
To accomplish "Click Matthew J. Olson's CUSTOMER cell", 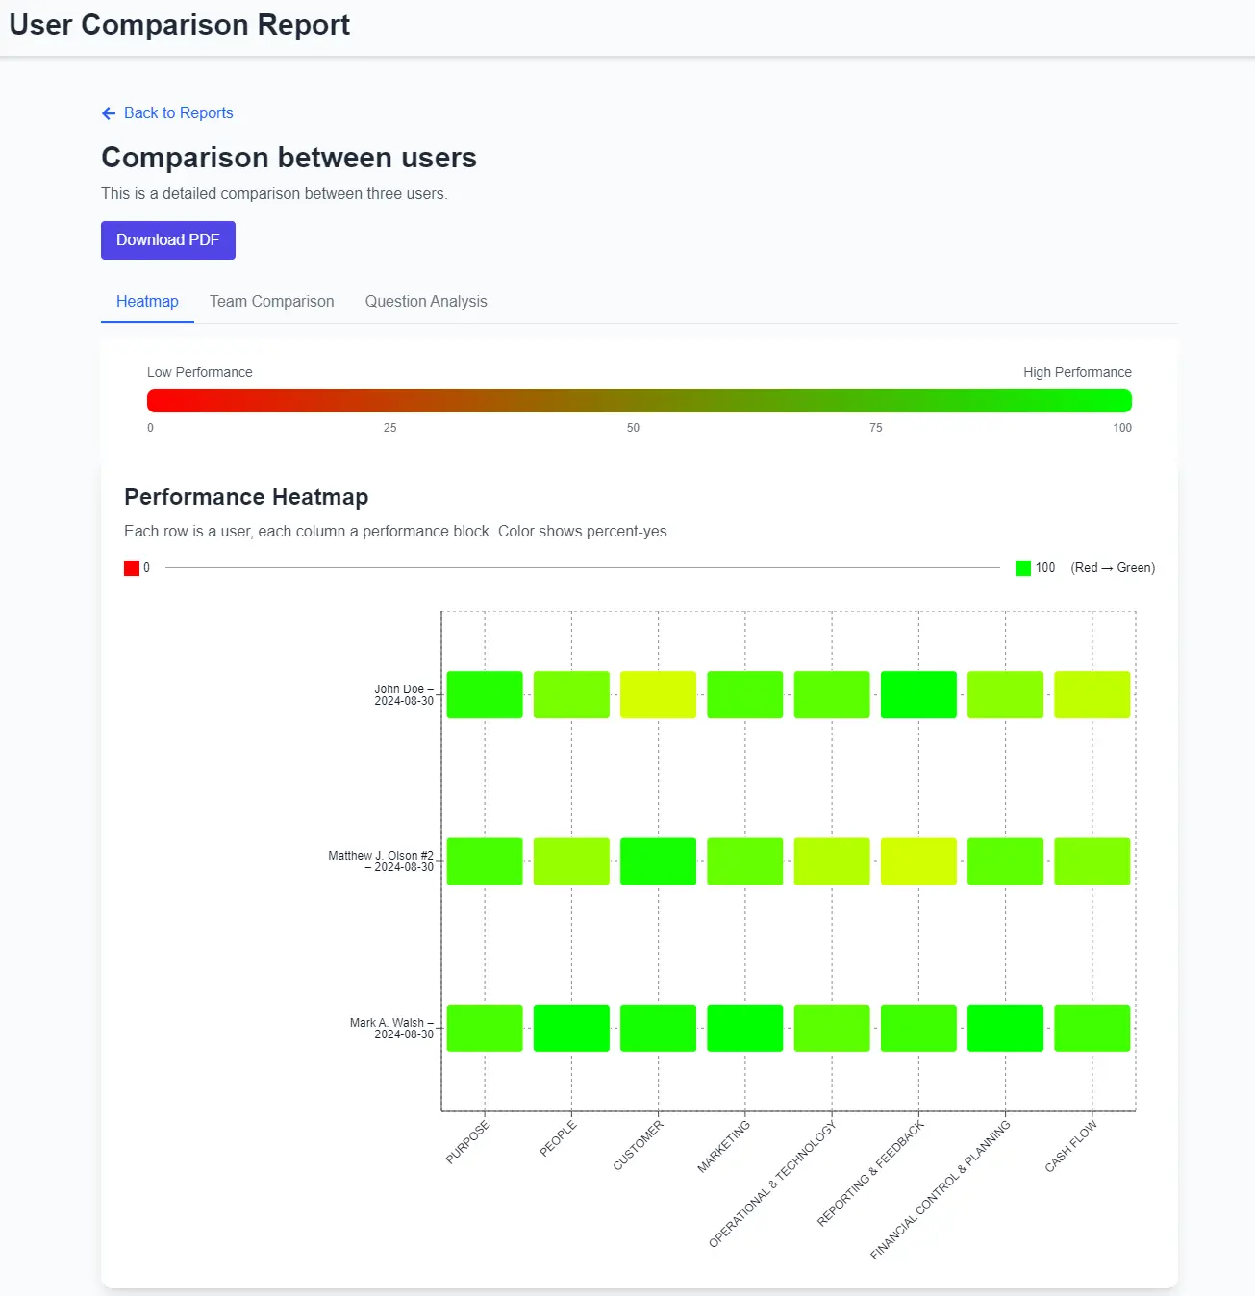I will [658, 861].
